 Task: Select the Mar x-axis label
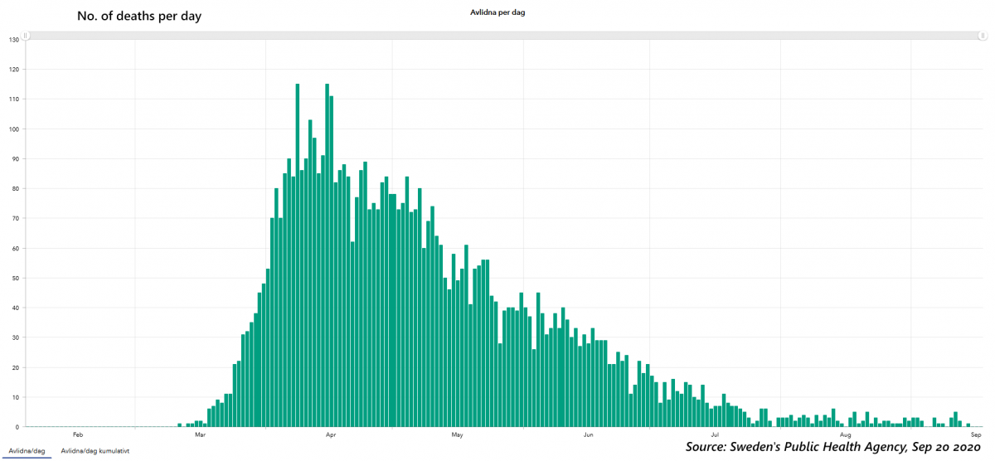pos(199,434)
